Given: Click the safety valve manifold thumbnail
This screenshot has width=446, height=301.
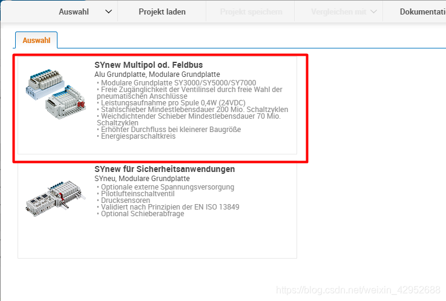Looking at the screenshot, I should tap(55, 199).
